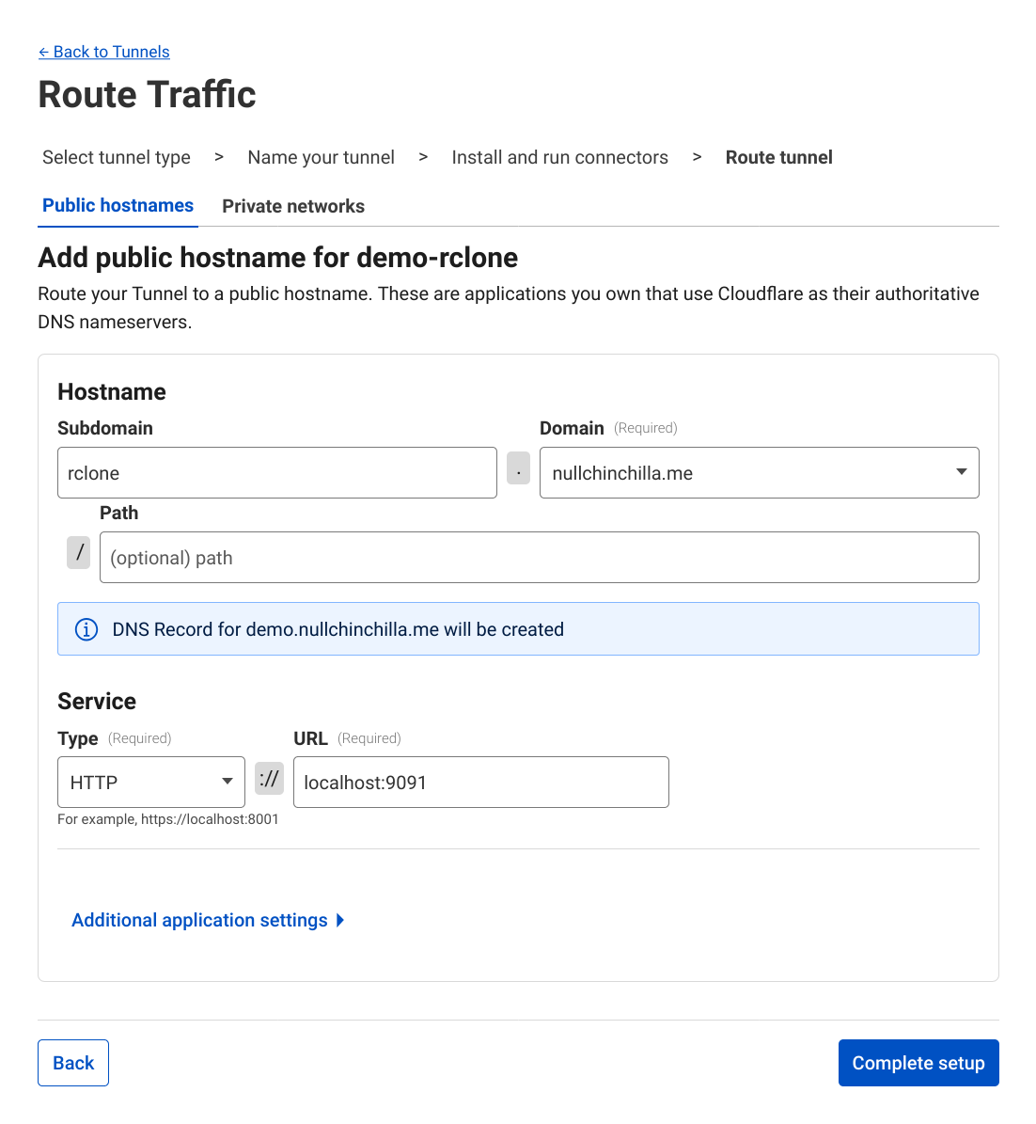Click the Back button
Image resolution: width=1036 pixels, height=1124 pixels.
pos(73,1063)
